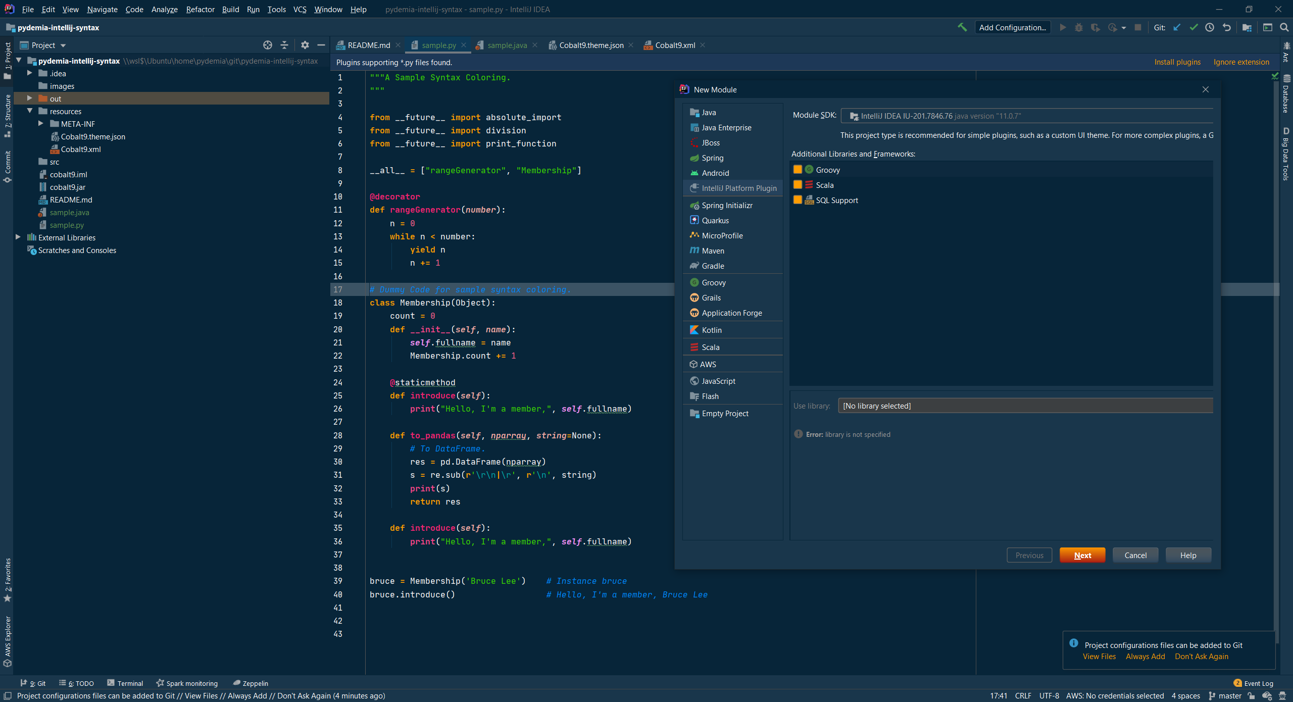The width and height of the screenshot is (1293, 702).
Task: Expand the META-INF folder
Action: click(x=41, y=124)
